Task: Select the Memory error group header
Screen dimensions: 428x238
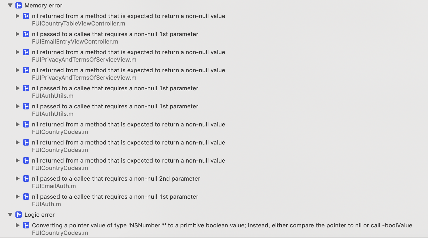Action: pyautogui.click(x=43, y=5)
